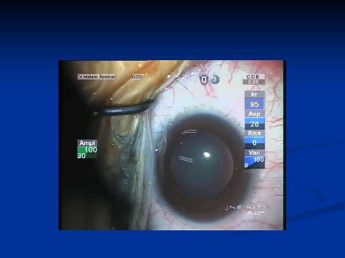Click the vacuum value 100
Viewport: 345px width, 258px height.
pos(259,160)
